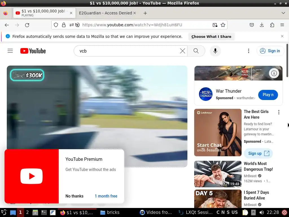Click the War Thunder channel avatar

click(x=206, y=94)
